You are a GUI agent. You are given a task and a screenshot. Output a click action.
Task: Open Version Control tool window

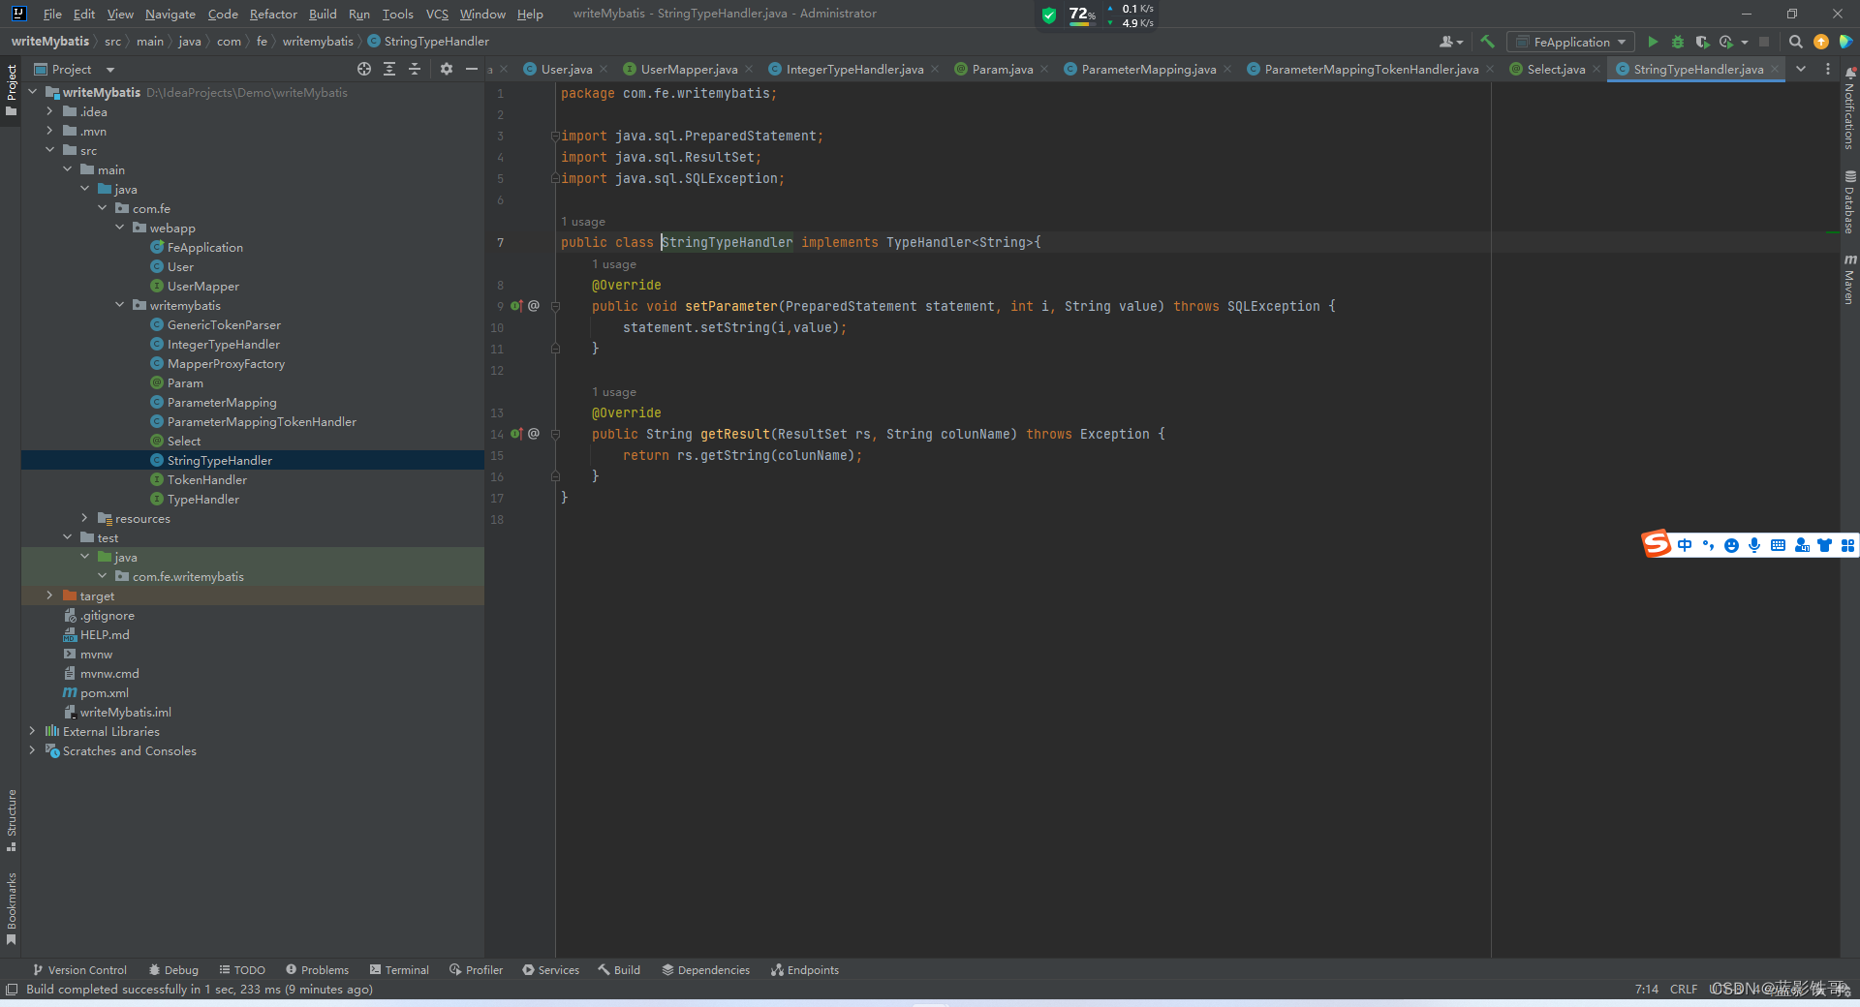(79, 969)
